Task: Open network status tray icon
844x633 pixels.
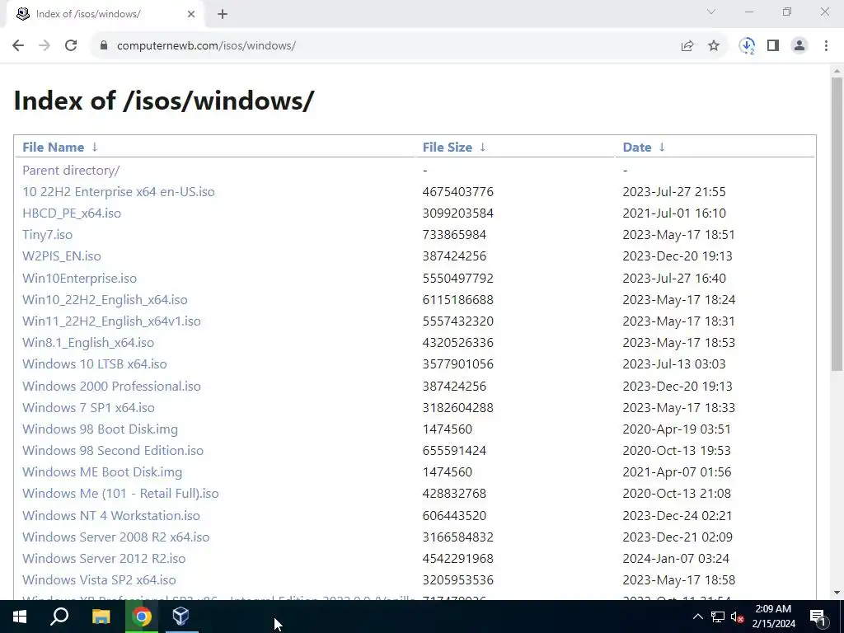Action: click(718, 617)
